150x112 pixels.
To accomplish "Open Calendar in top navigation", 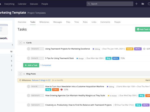I will point(22,4).
